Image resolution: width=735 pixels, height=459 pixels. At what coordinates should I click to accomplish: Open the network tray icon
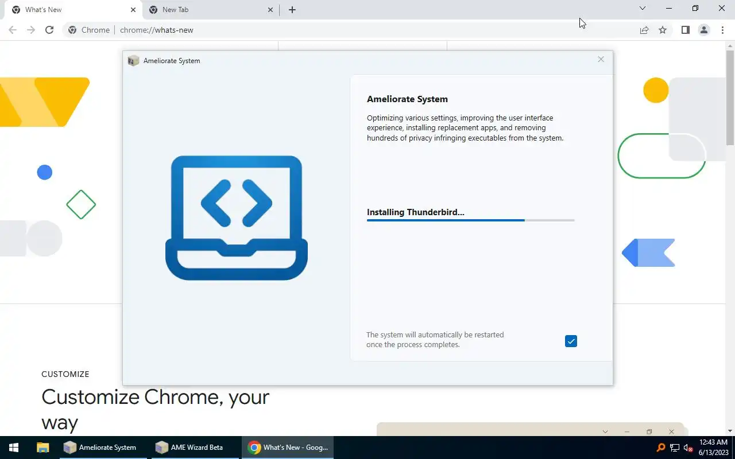click(674, 448)
